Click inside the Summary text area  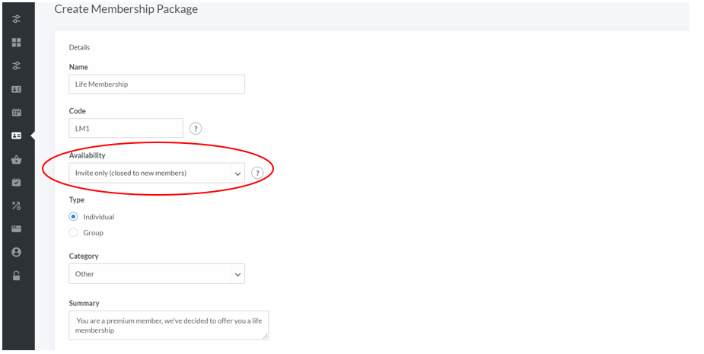(x=169, y=325)
